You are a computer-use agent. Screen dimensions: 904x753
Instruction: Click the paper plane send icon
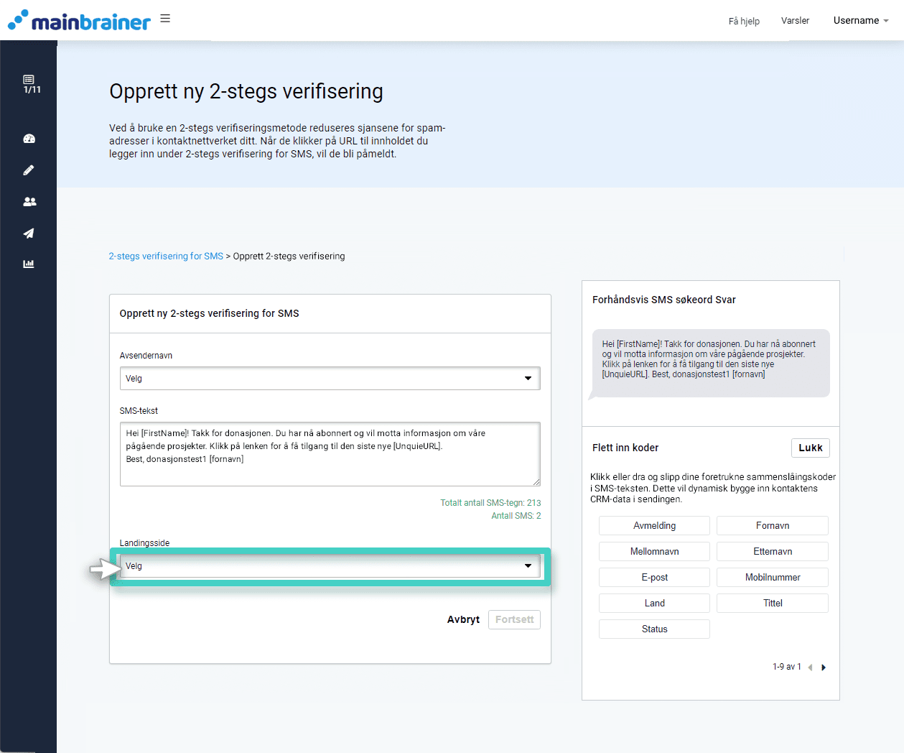29,233
